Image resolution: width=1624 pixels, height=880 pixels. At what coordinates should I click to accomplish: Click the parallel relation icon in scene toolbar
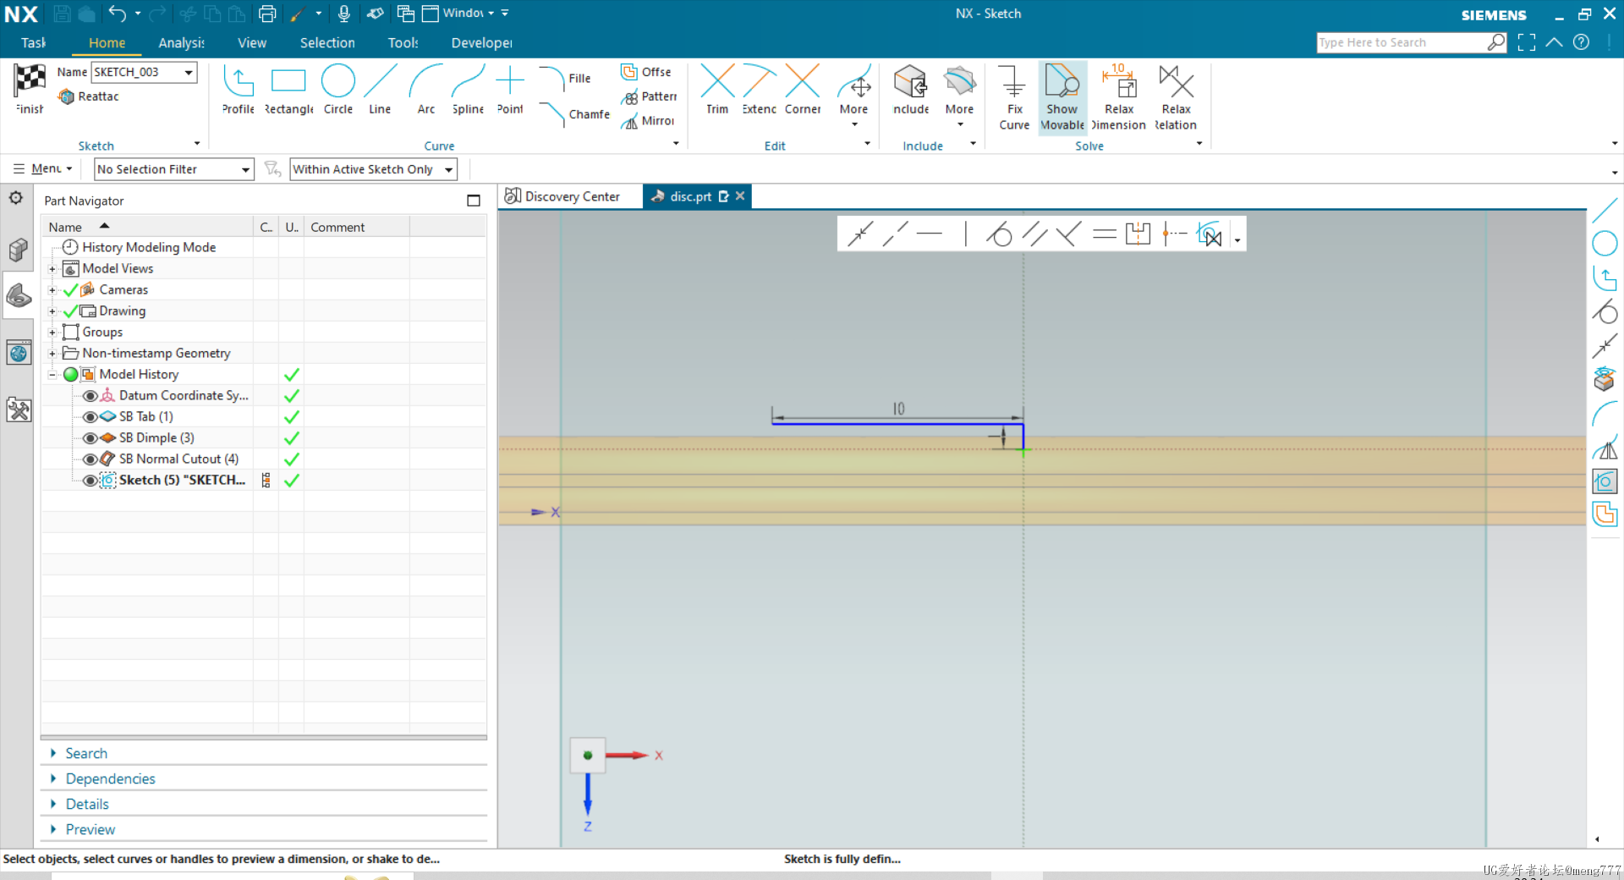[x=1034, y=234]
